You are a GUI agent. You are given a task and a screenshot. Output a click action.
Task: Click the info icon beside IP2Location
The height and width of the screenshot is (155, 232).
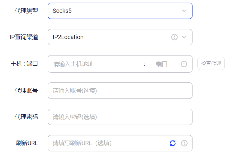174,37
